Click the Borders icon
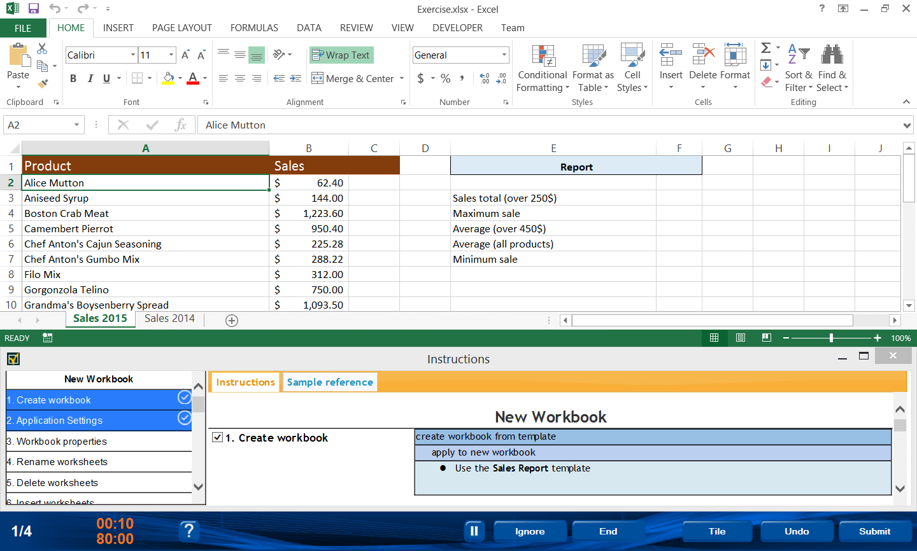This screenshot has height=551, width=917. tap(137, 78)
